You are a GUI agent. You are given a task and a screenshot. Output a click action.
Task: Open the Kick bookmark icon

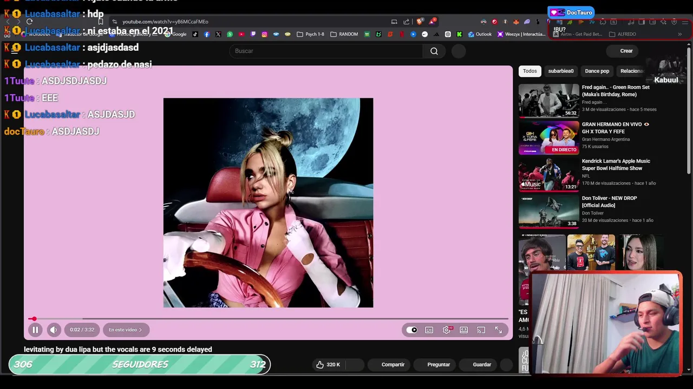pos(459,34)
